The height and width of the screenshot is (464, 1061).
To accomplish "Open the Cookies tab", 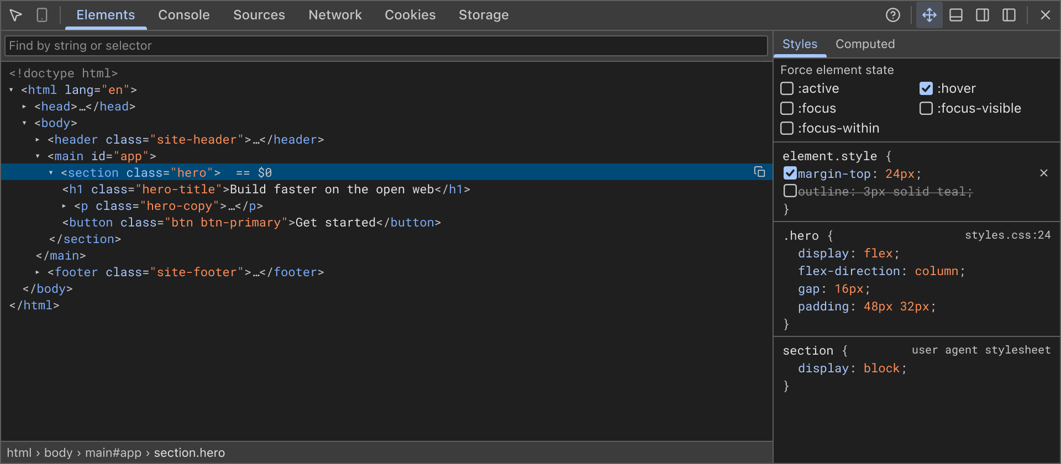I will pos(410,15).
